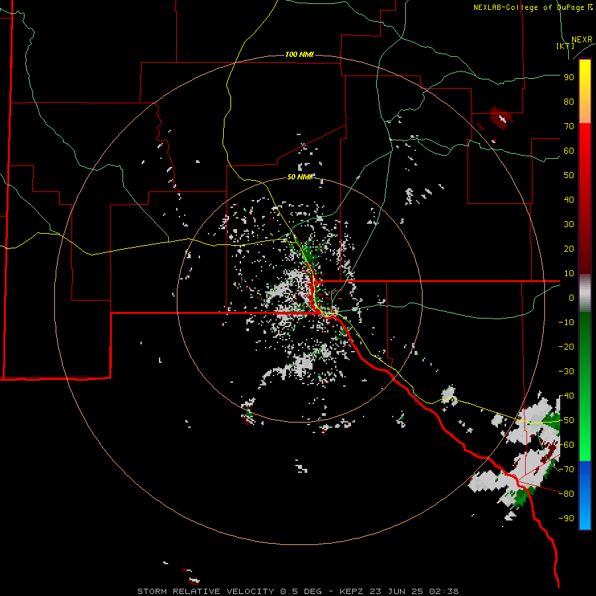The image size is (596, 596).
Task: Click the -80 value on velocity scale
Action: point(566,494)
